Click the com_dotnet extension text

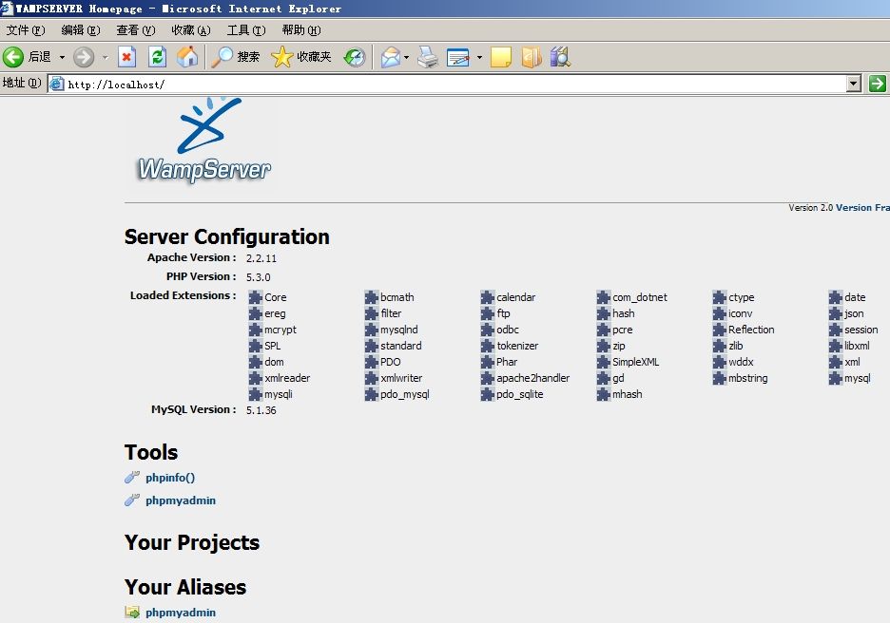click(640, 297)
